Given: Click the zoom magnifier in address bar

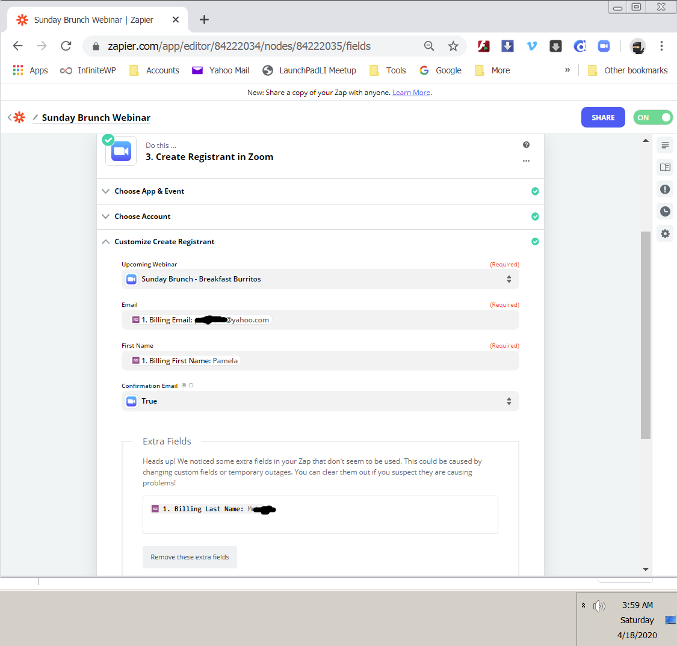Looking at the screenshot, I should click(428, 46).
